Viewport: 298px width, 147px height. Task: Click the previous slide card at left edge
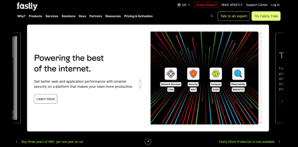pyautogui.click(x=16, y=78)
